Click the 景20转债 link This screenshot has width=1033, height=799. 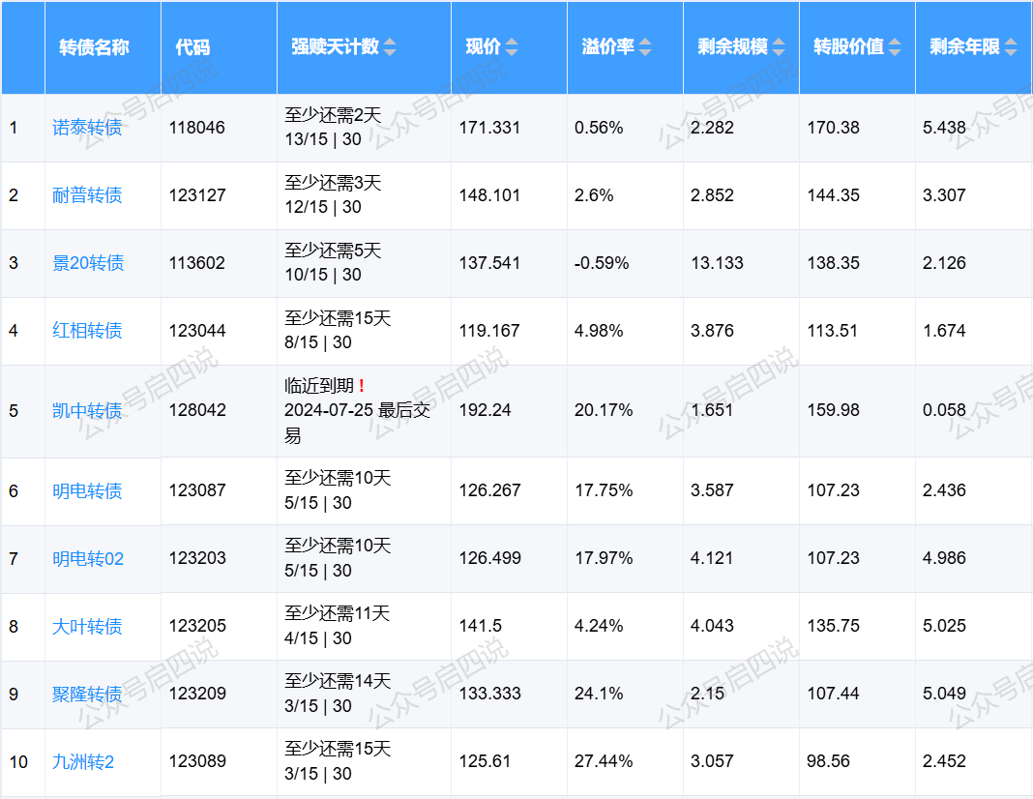point(88,263)
